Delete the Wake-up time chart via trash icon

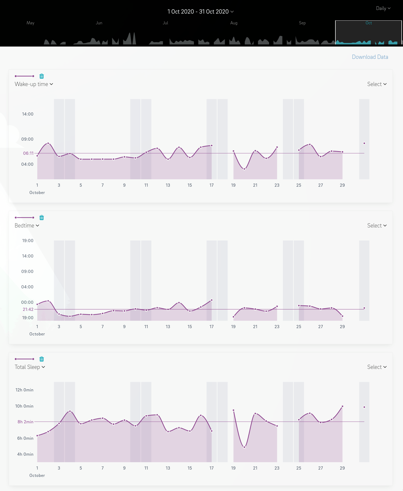pos(42,76)
